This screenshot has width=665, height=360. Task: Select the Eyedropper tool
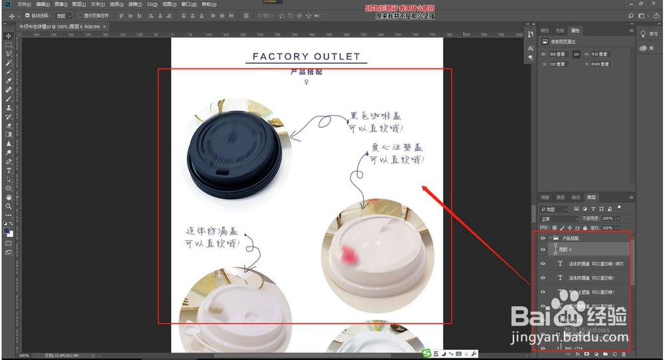pos(9,81)
